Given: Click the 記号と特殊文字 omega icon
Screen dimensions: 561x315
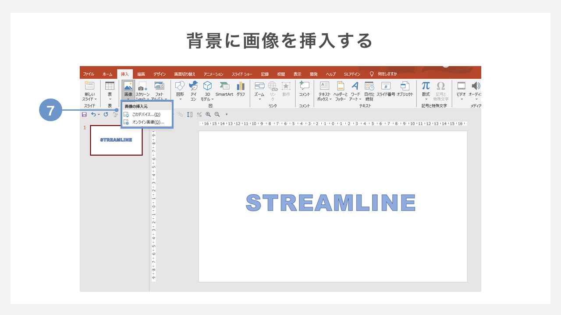Looking at the screenshot, I should [441, 86].
